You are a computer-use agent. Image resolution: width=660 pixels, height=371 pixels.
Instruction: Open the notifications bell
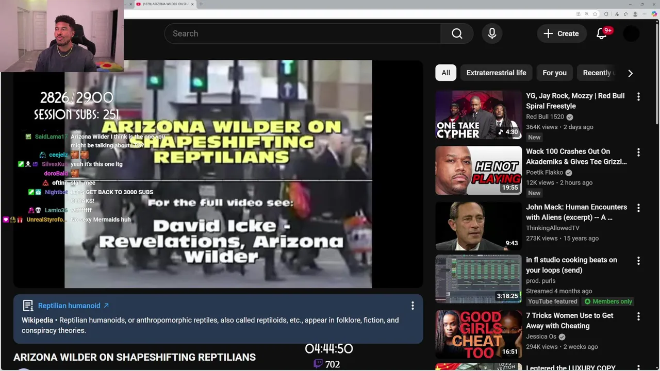coord(602,33)
